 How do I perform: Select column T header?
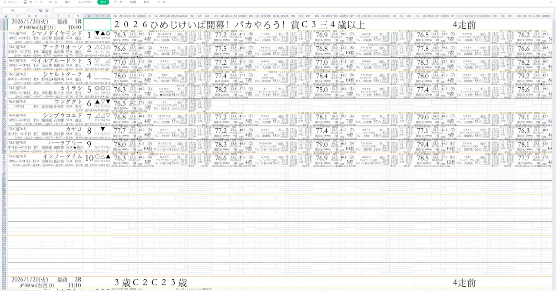tap(59, 16)
